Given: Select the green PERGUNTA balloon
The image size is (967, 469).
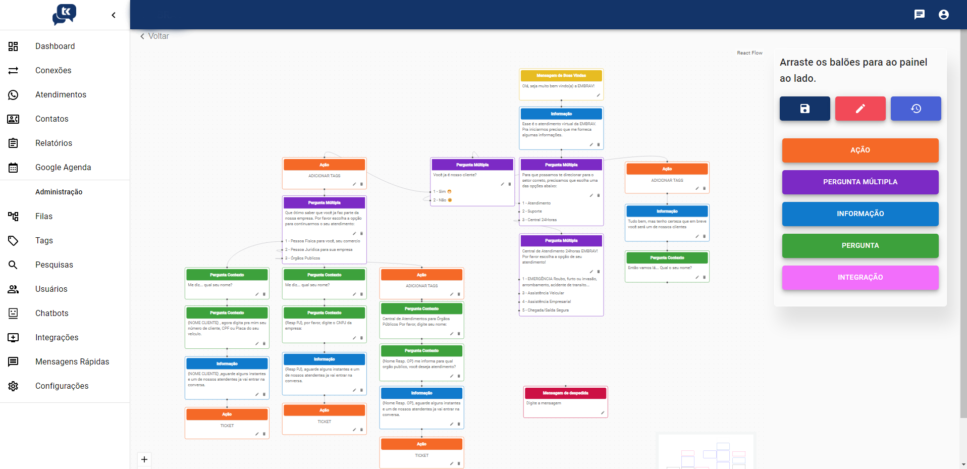Looking at the screenshot, I should (860, 246).
